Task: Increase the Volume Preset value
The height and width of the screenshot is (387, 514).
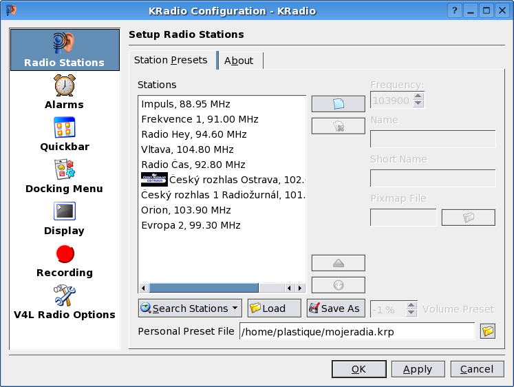Action: [411, 305]
